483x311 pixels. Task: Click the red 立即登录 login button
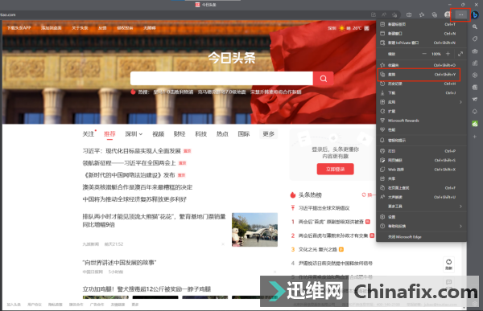click(x=335, y=170)
